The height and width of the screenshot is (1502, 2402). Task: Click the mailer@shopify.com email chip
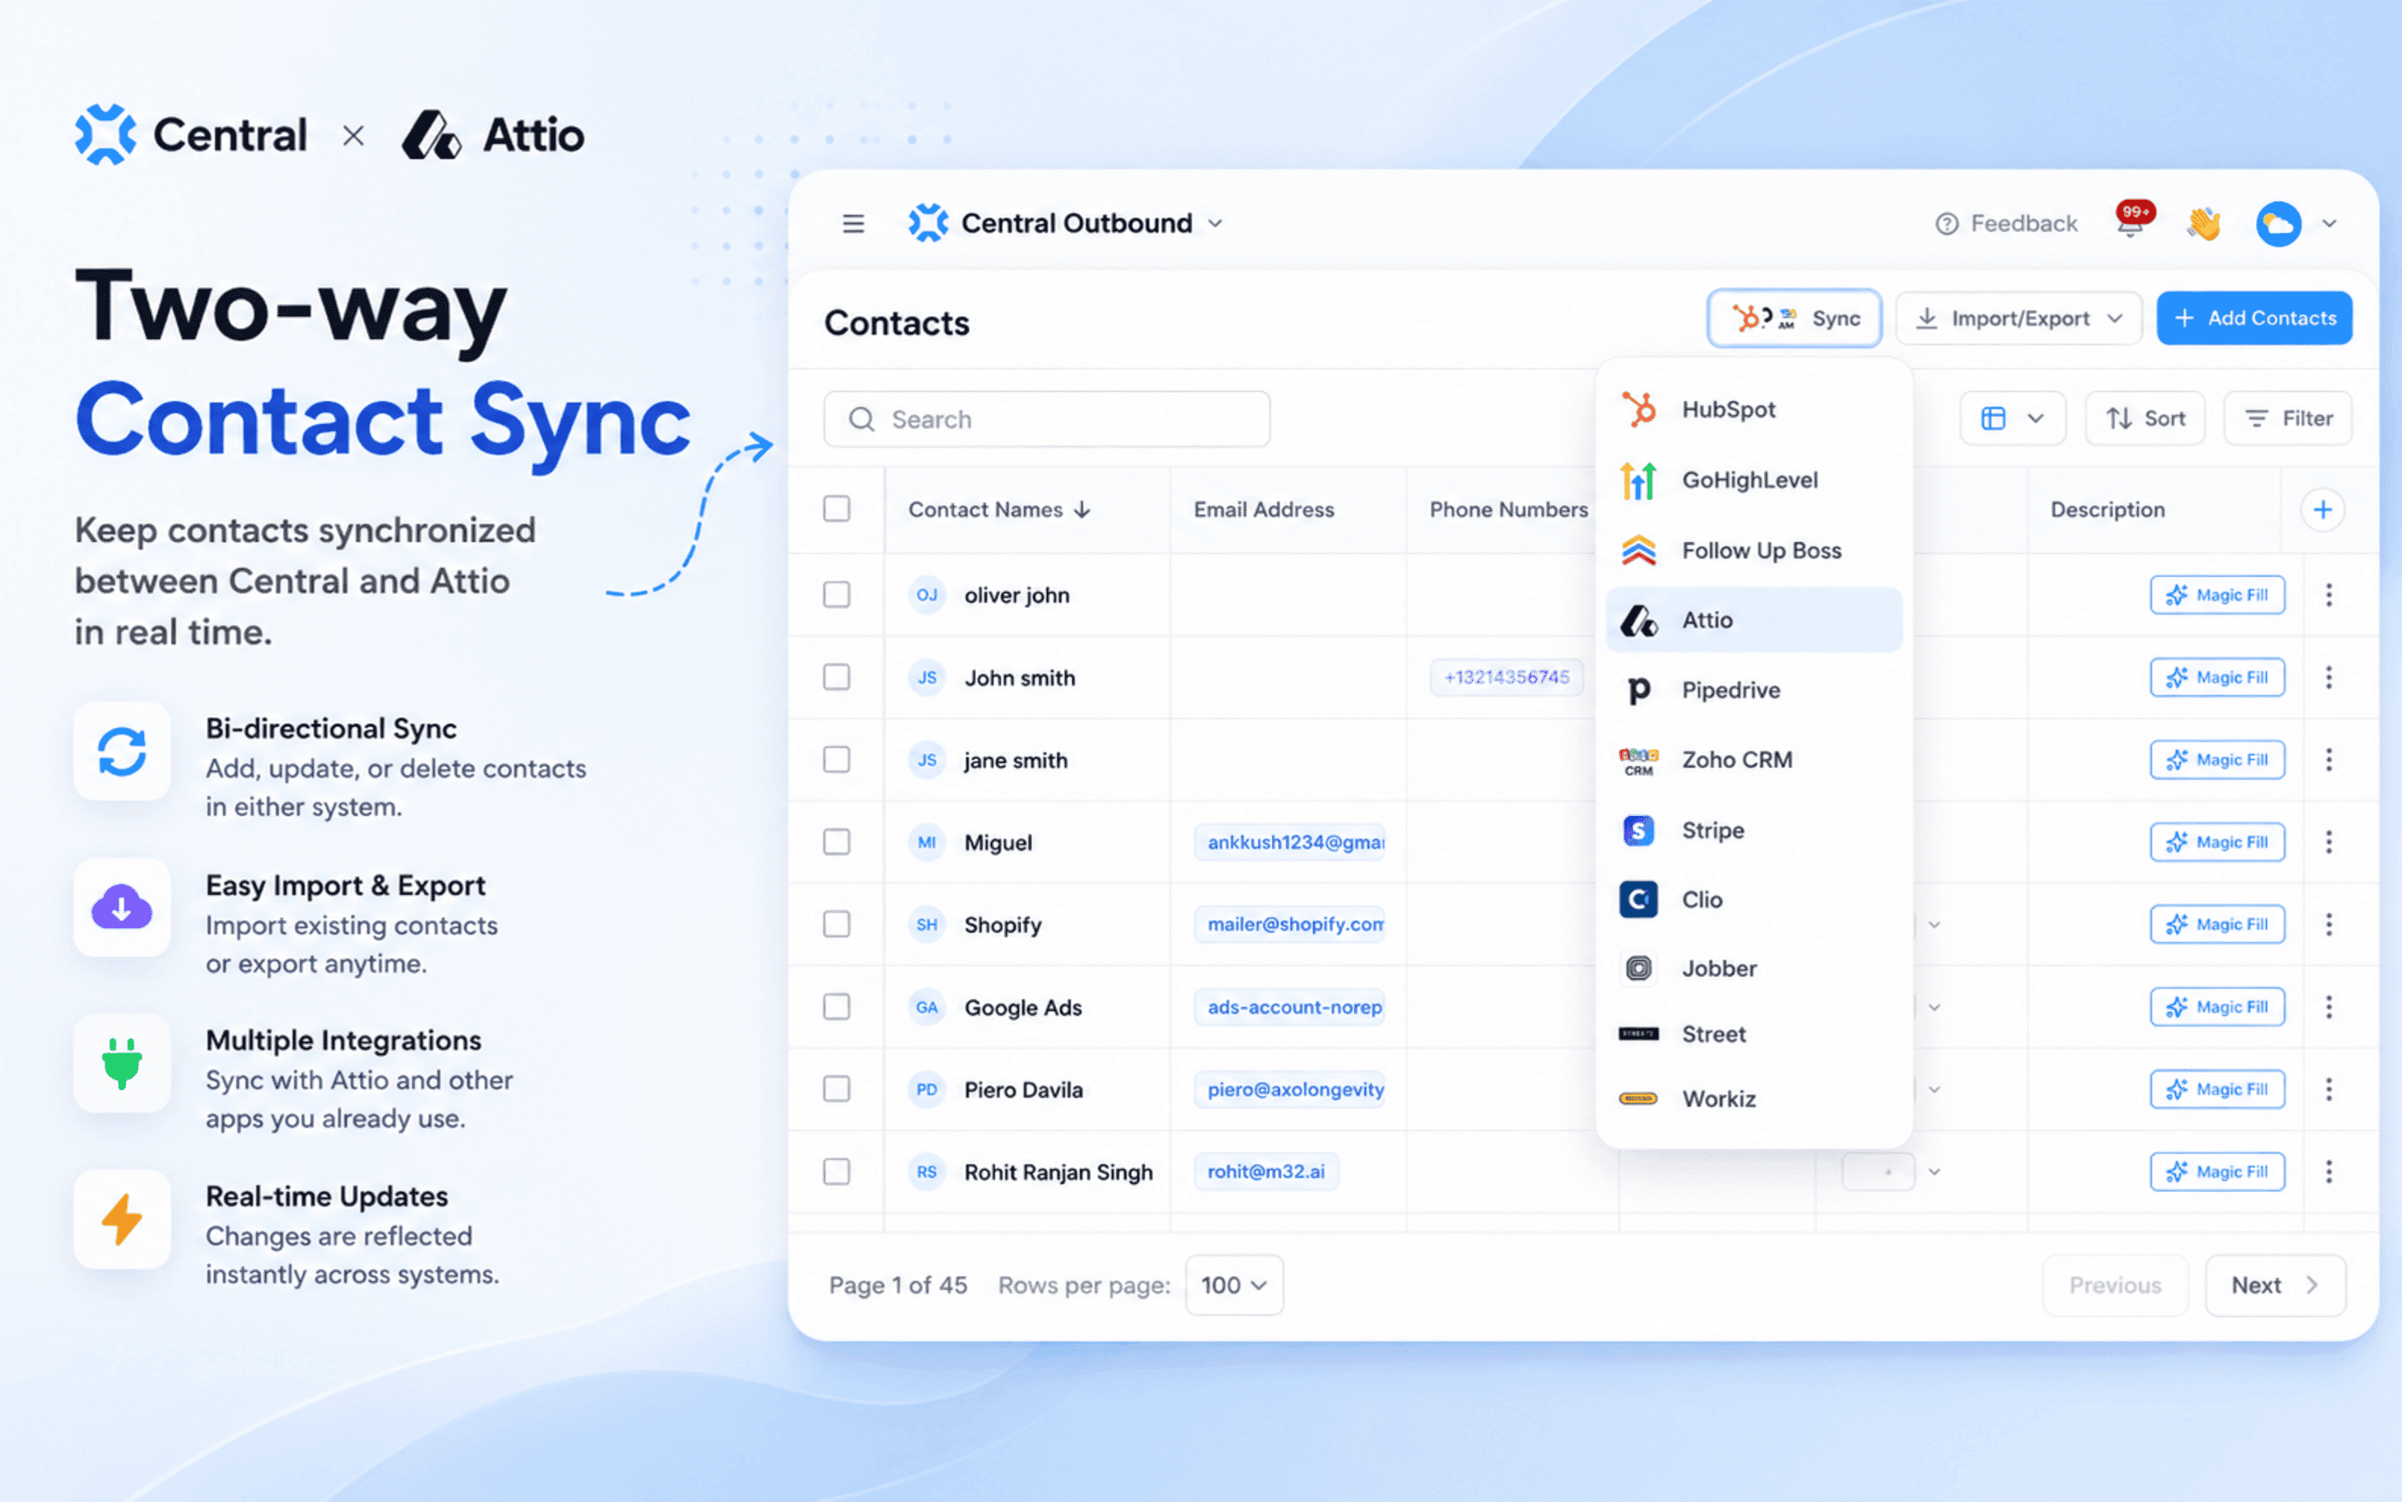[1289, 925]
